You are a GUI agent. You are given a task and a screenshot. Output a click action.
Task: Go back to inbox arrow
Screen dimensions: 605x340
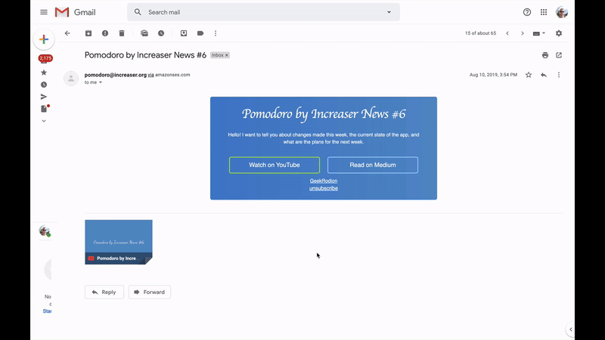67,33
